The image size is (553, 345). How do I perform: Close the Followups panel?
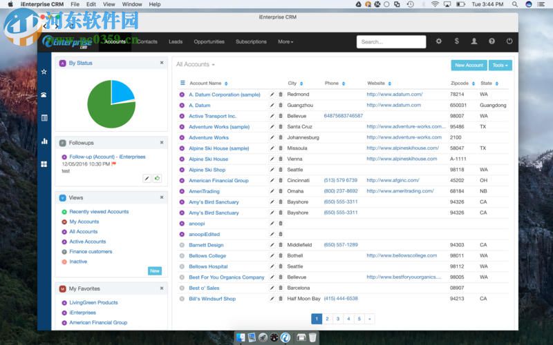pyautogui.click(x=162, y=143)
